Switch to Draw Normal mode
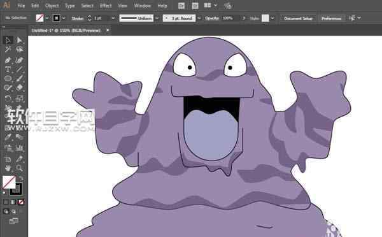 coord(6,212)
